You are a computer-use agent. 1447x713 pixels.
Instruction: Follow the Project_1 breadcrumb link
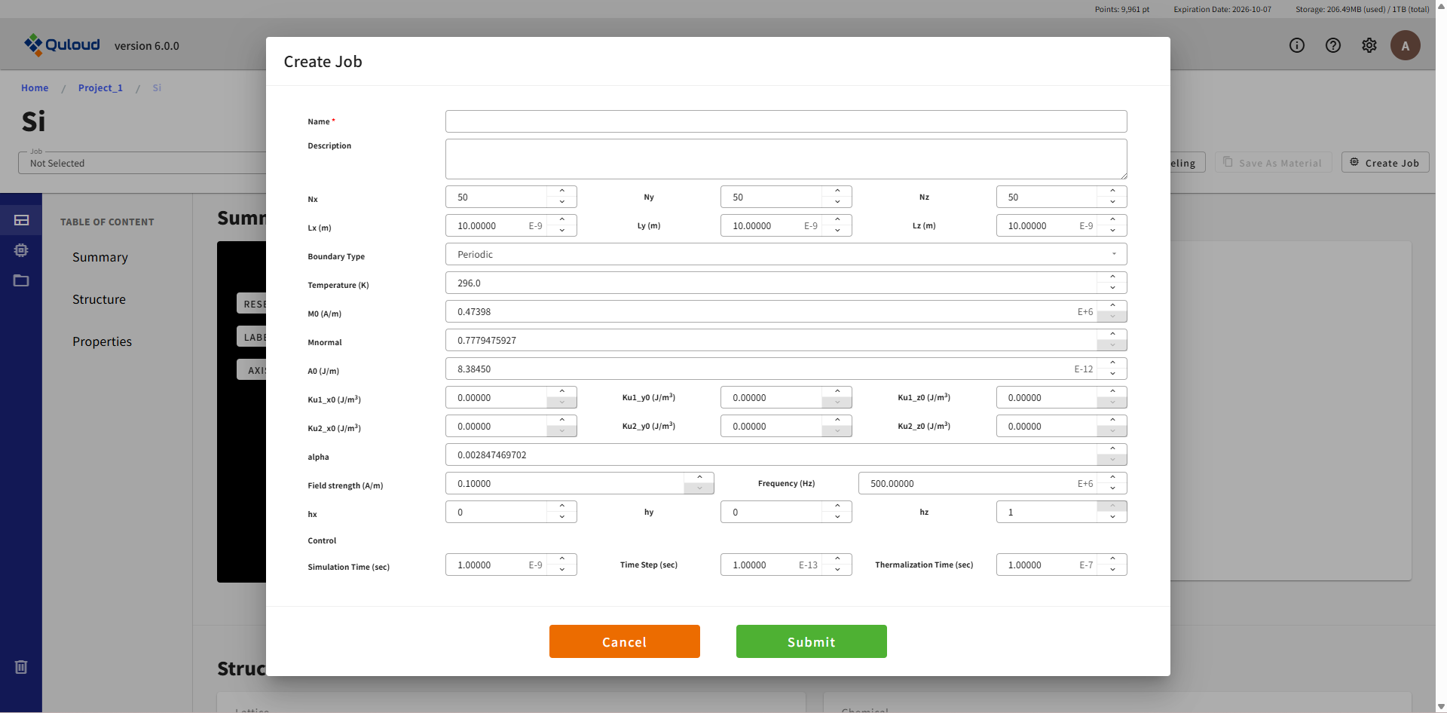100,88
